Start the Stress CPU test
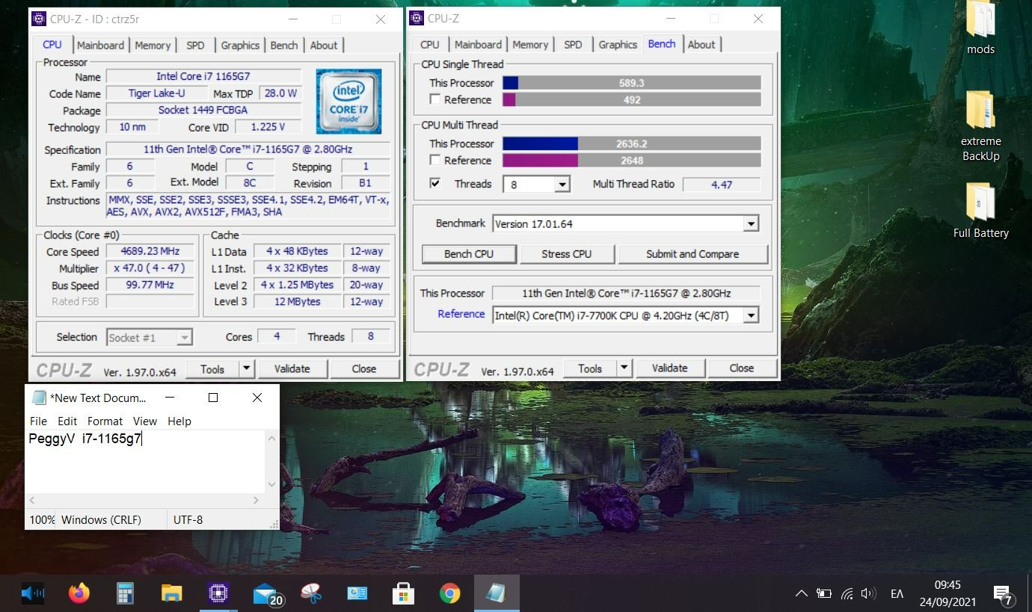 [x=566, y=254]
